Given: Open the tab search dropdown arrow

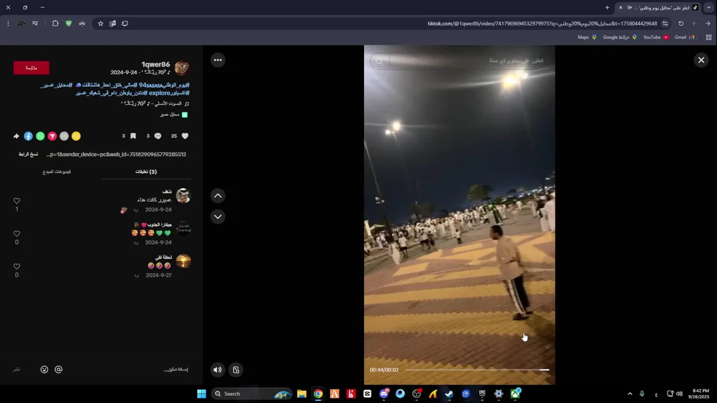Looking at the screenshot, I should [x=709, y=7].
